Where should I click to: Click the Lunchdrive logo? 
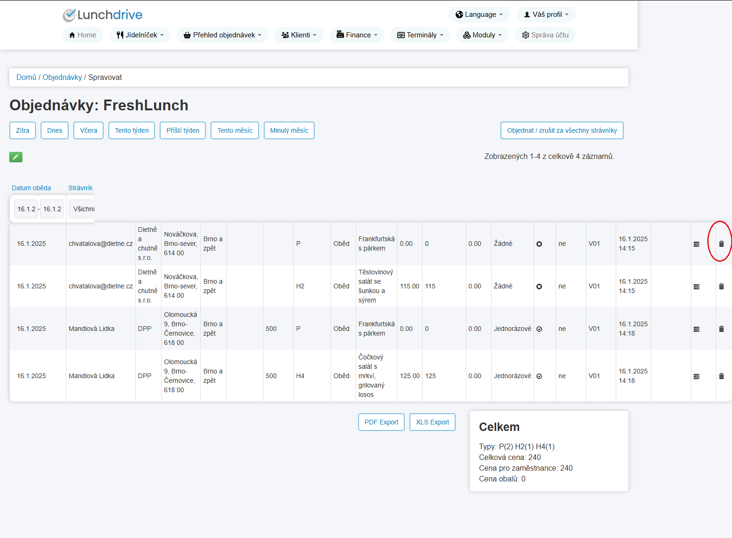pos(103,15)
